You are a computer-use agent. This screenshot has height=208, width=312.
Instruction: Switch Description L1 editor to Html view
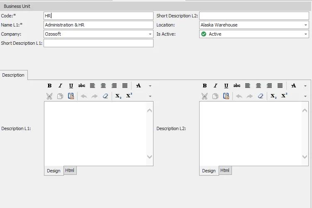(x=70, y=170)
